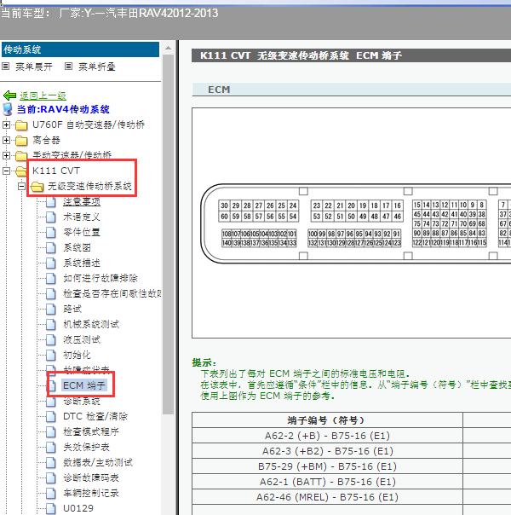Open the 注意事项 page
The height and width of the screenshot is (515, 511).
[82, 202]
